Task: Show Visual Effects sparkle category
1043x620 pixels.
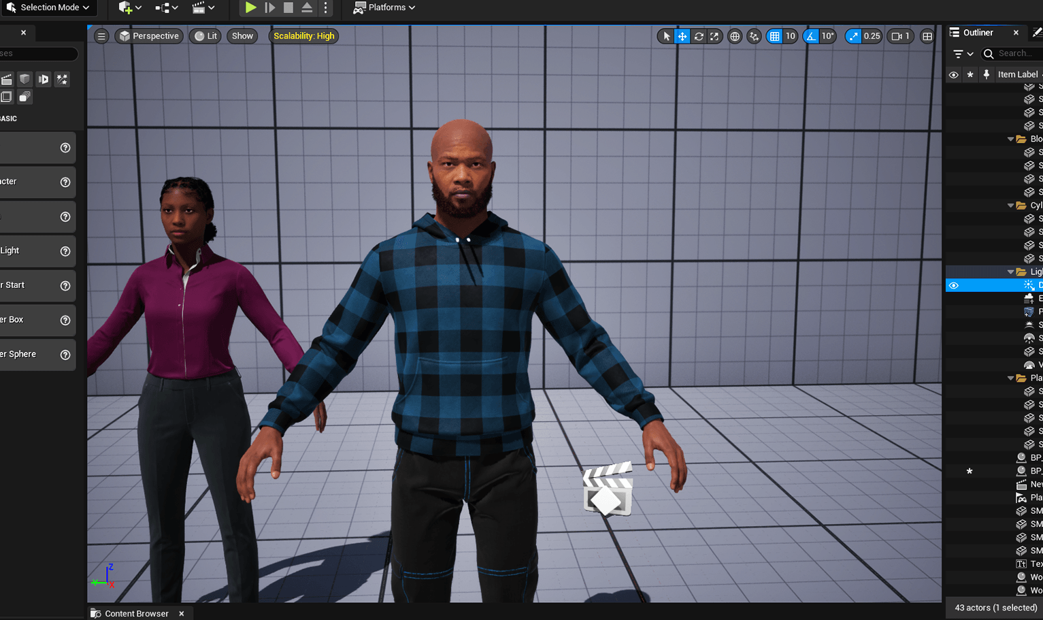Action: tap(62, 80)
